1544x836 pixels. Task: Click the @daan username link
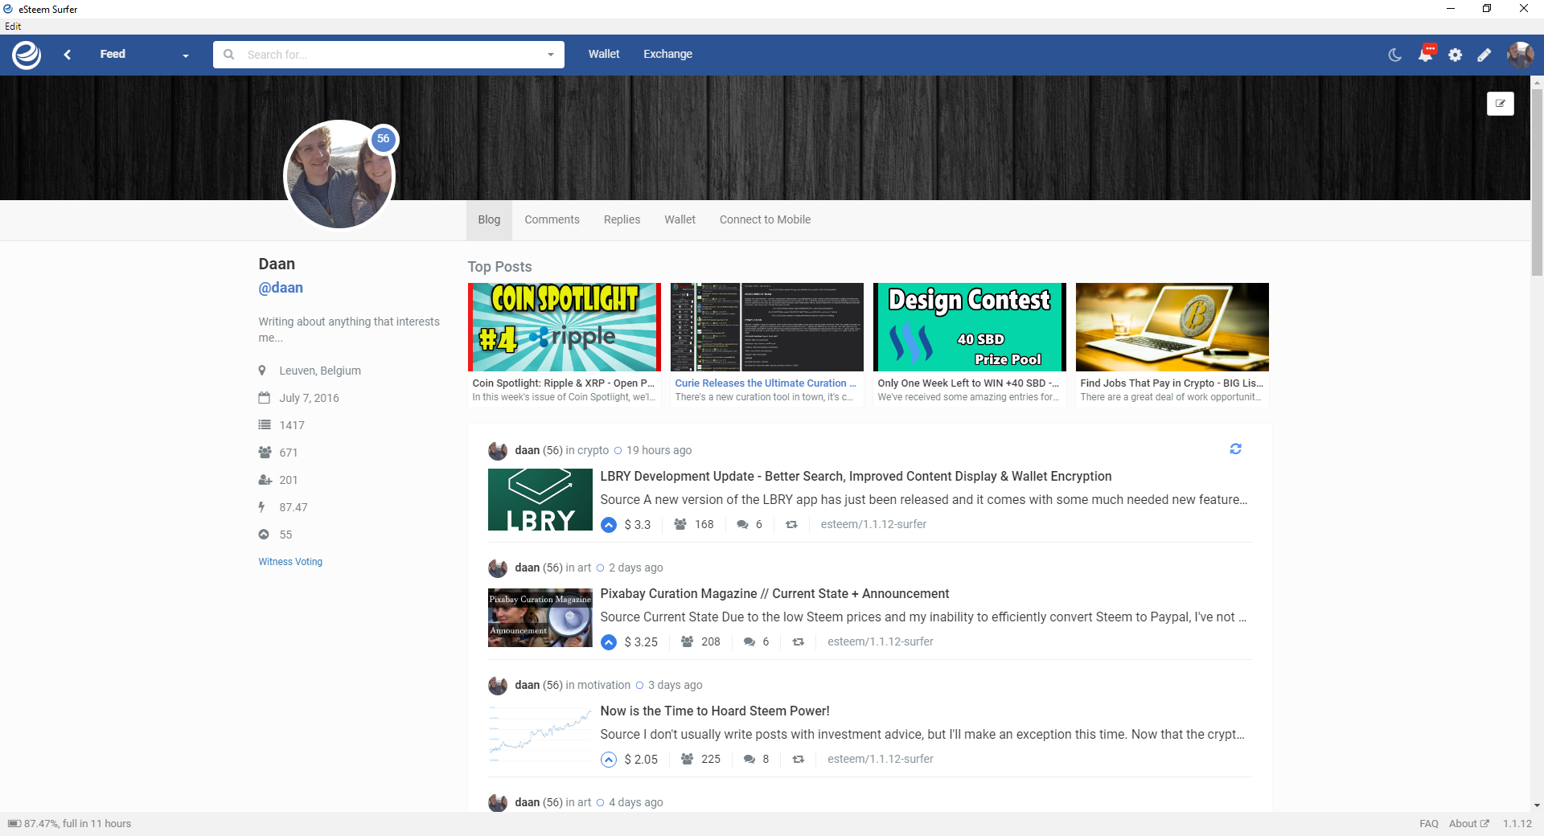281,288
